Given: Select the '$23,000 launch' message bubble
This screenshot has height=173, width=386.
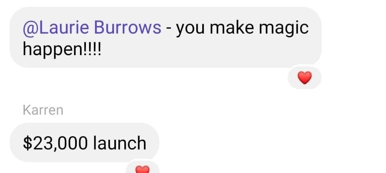Looking at the screenshot, I should coord(84,143).
